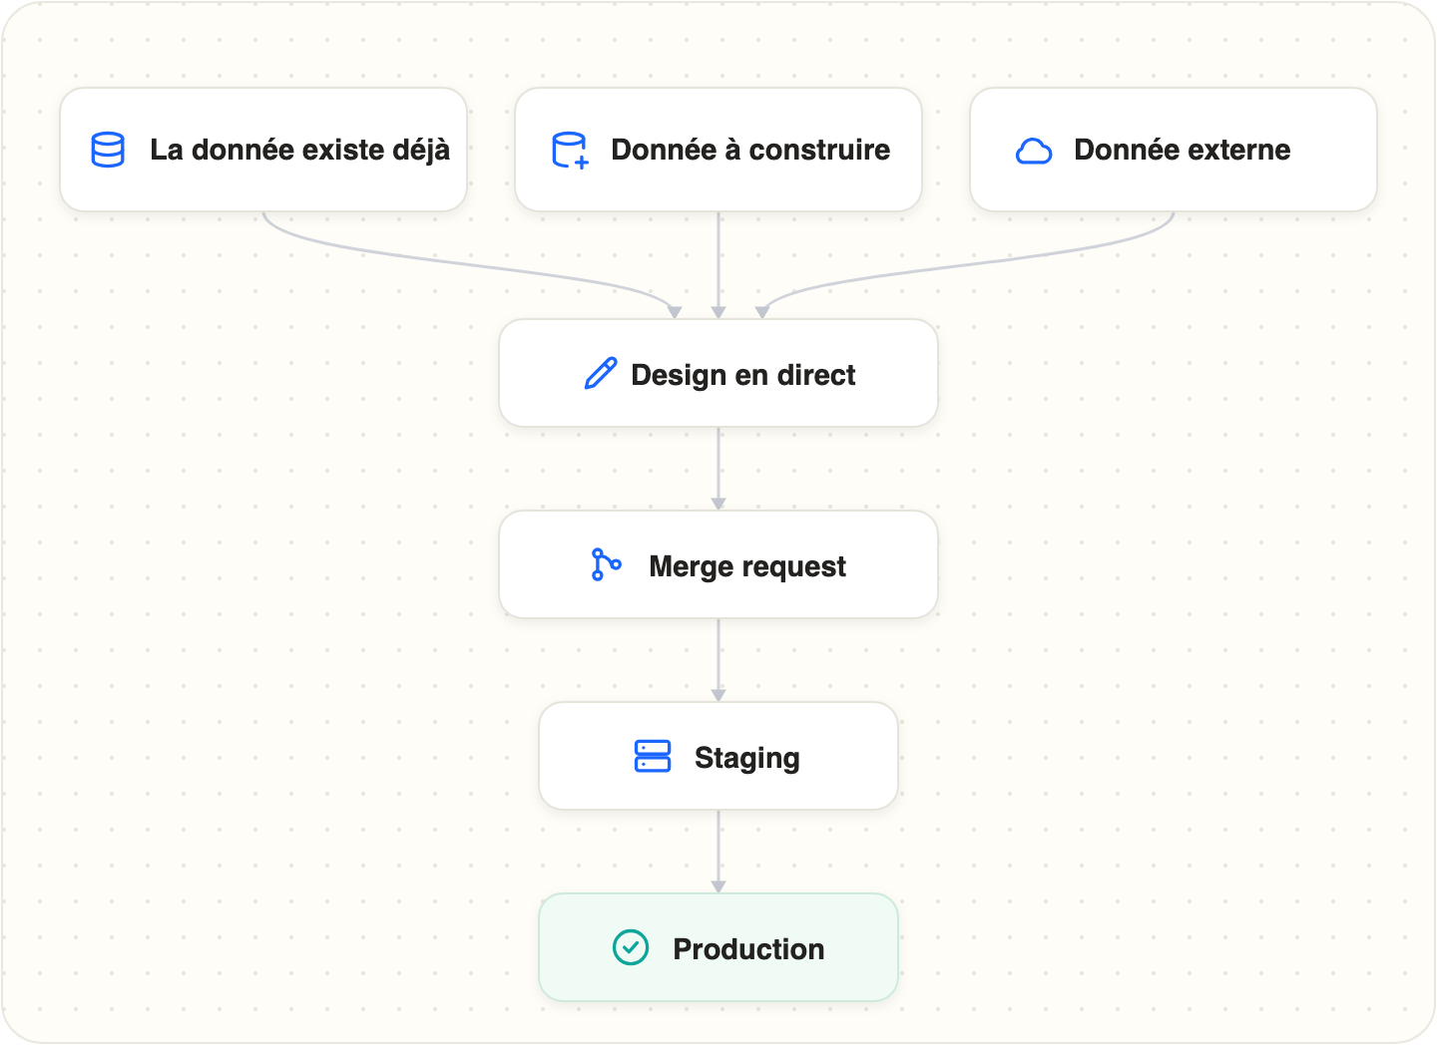Click the database icon in first node
This screenshot has height=1045, width=1437.
coord(108,150)
